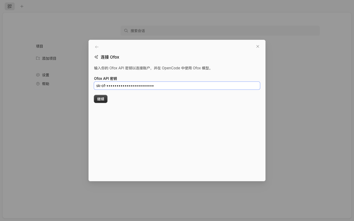Viewport: 354px width, 221px height.
Task: Close the Connect Ofox dialog
Action: pos(258,46)
